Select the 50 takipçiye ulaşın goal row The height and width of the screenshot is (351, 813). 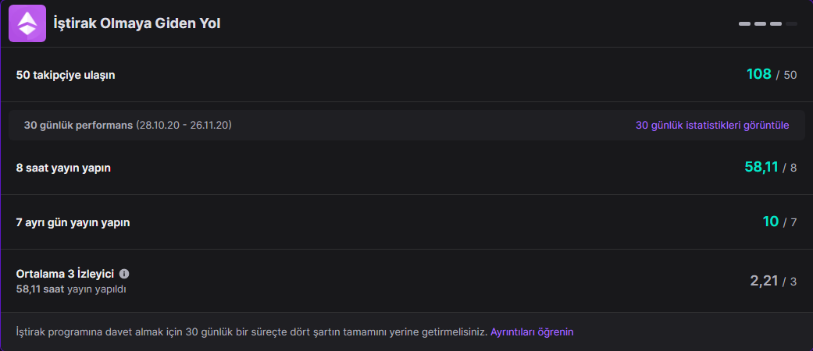(66, 75)
